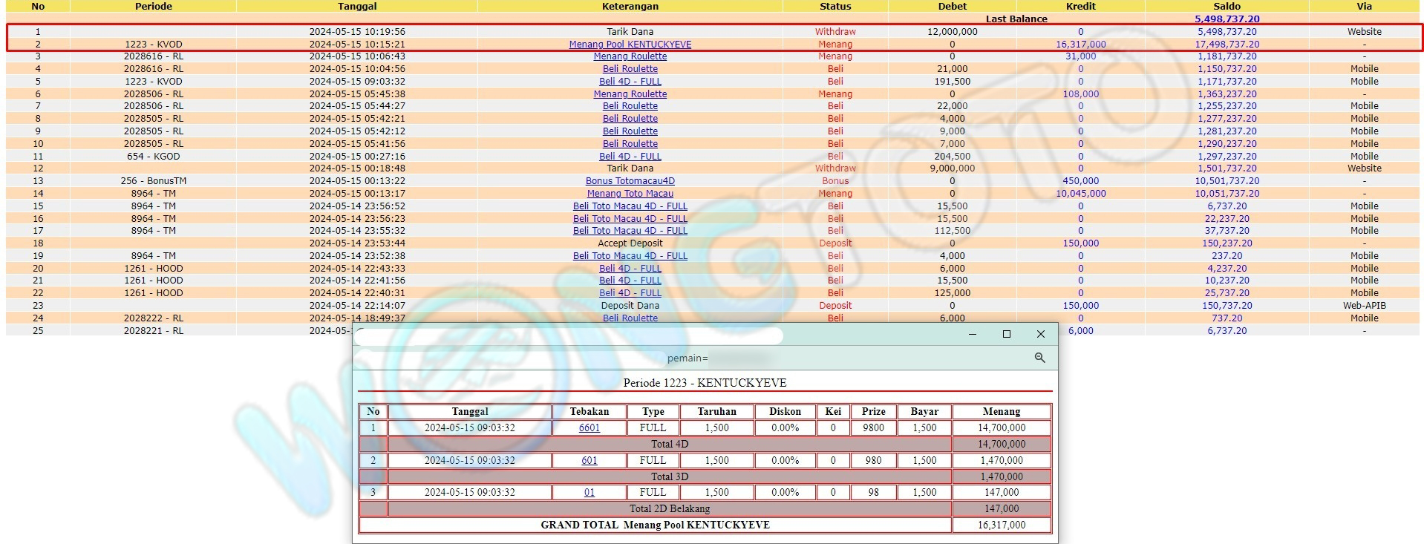Maximize the popup detail window

[x=1006, y=334]
